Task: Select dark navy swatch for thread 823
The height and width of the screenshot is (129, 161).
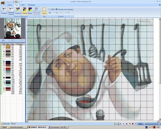Action: (x=8, y=62)
